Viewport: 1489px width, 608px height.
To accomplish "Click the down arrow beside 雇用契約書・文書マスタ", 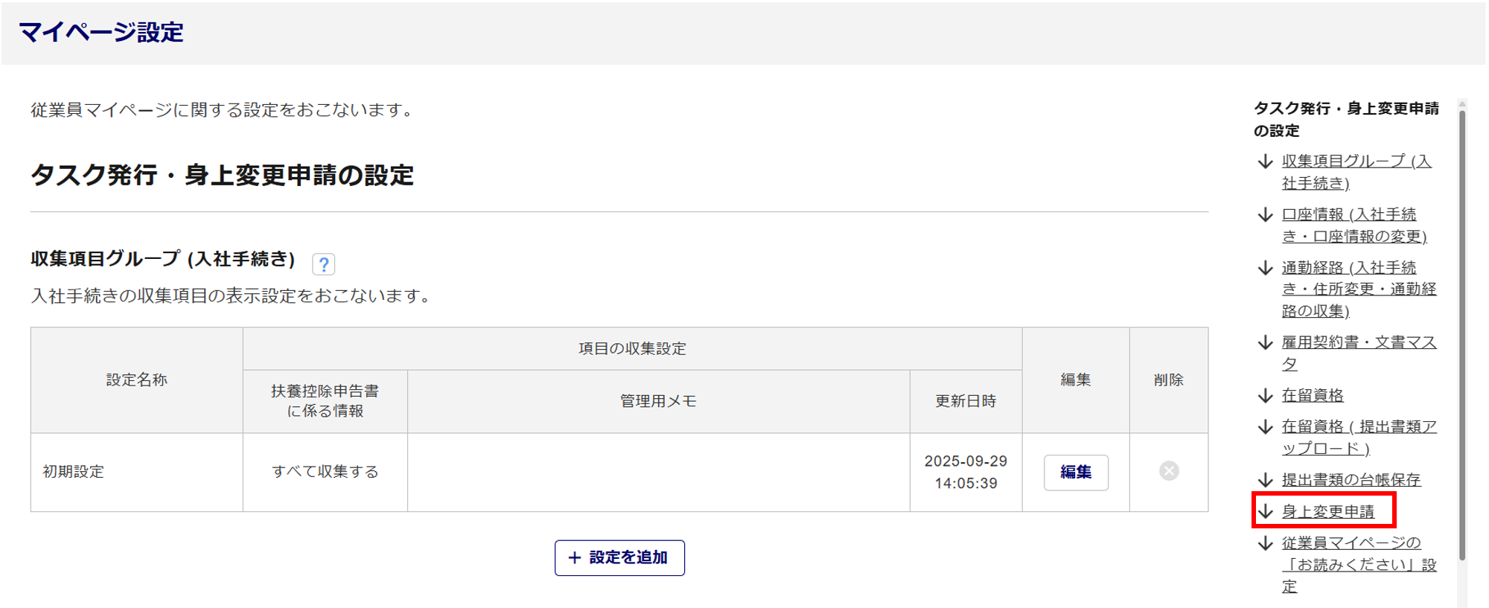I will 1265,342.
